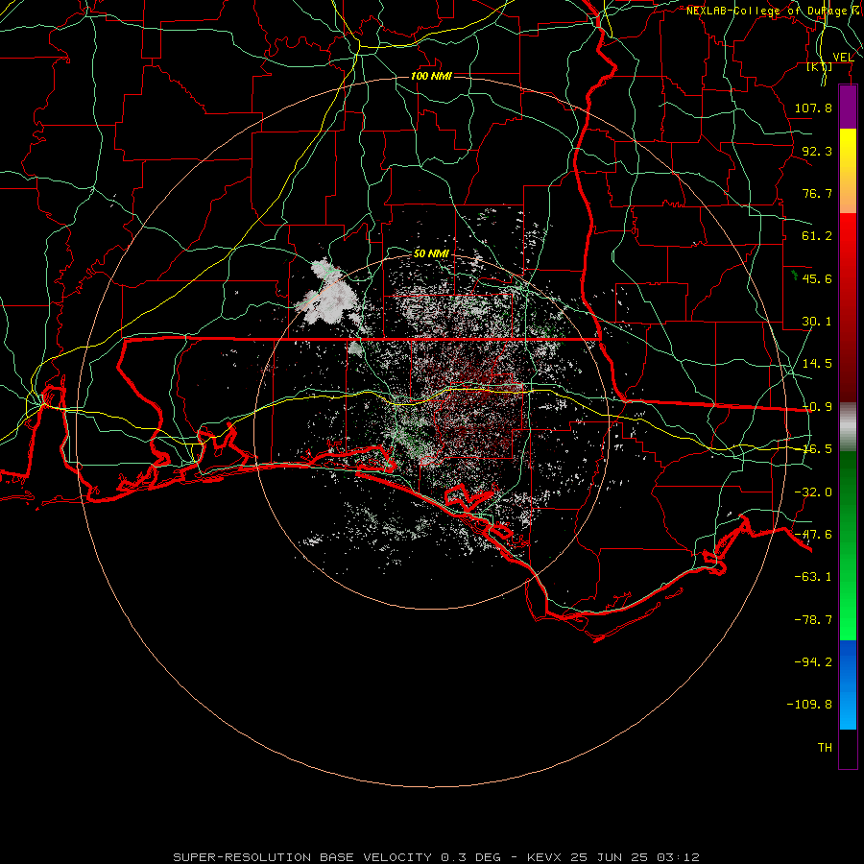864x864 pixels.
Task: Select the 30.1 value on velocity scale
Action: pos(817,322)
